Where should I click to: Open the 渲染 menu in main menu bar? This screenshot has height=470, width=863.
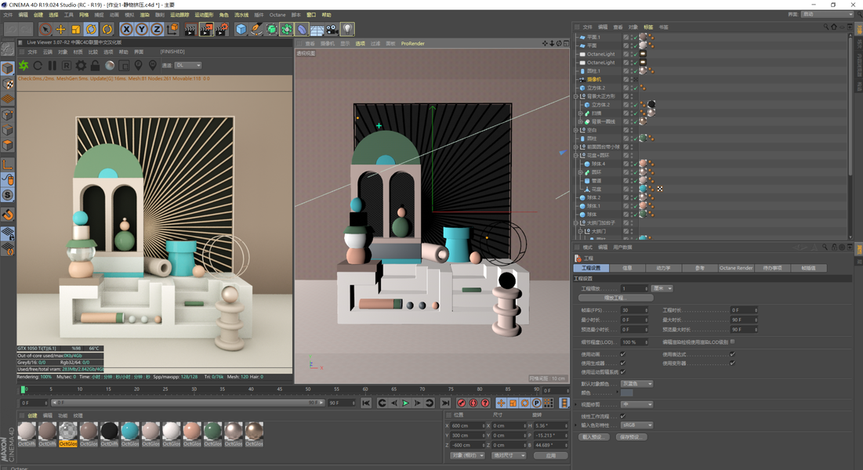point(144,15)
